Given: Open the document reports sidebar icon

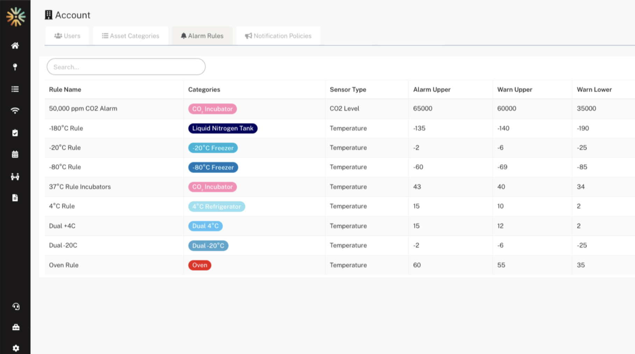Looking at the screenshot, I should [x=15, y=198].
